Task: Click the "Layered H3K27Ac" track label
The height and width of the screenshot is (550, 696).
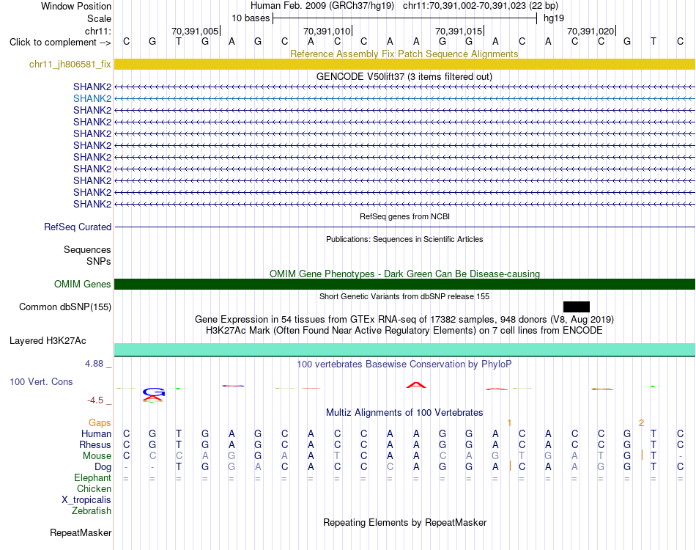Action: pos(48,341)
